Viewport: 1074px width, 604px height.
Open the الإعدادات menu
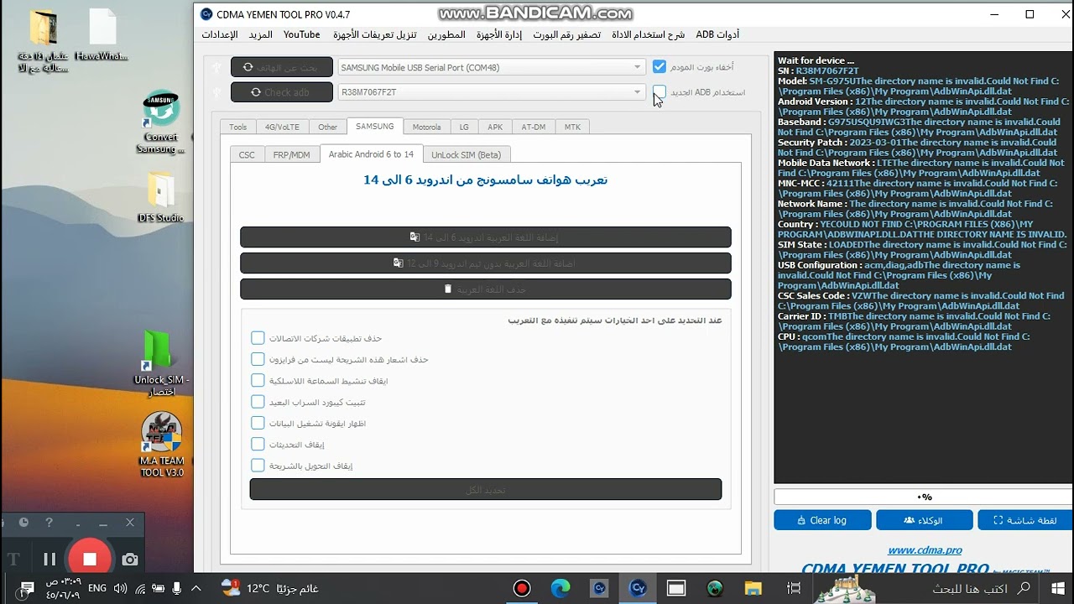220,34
